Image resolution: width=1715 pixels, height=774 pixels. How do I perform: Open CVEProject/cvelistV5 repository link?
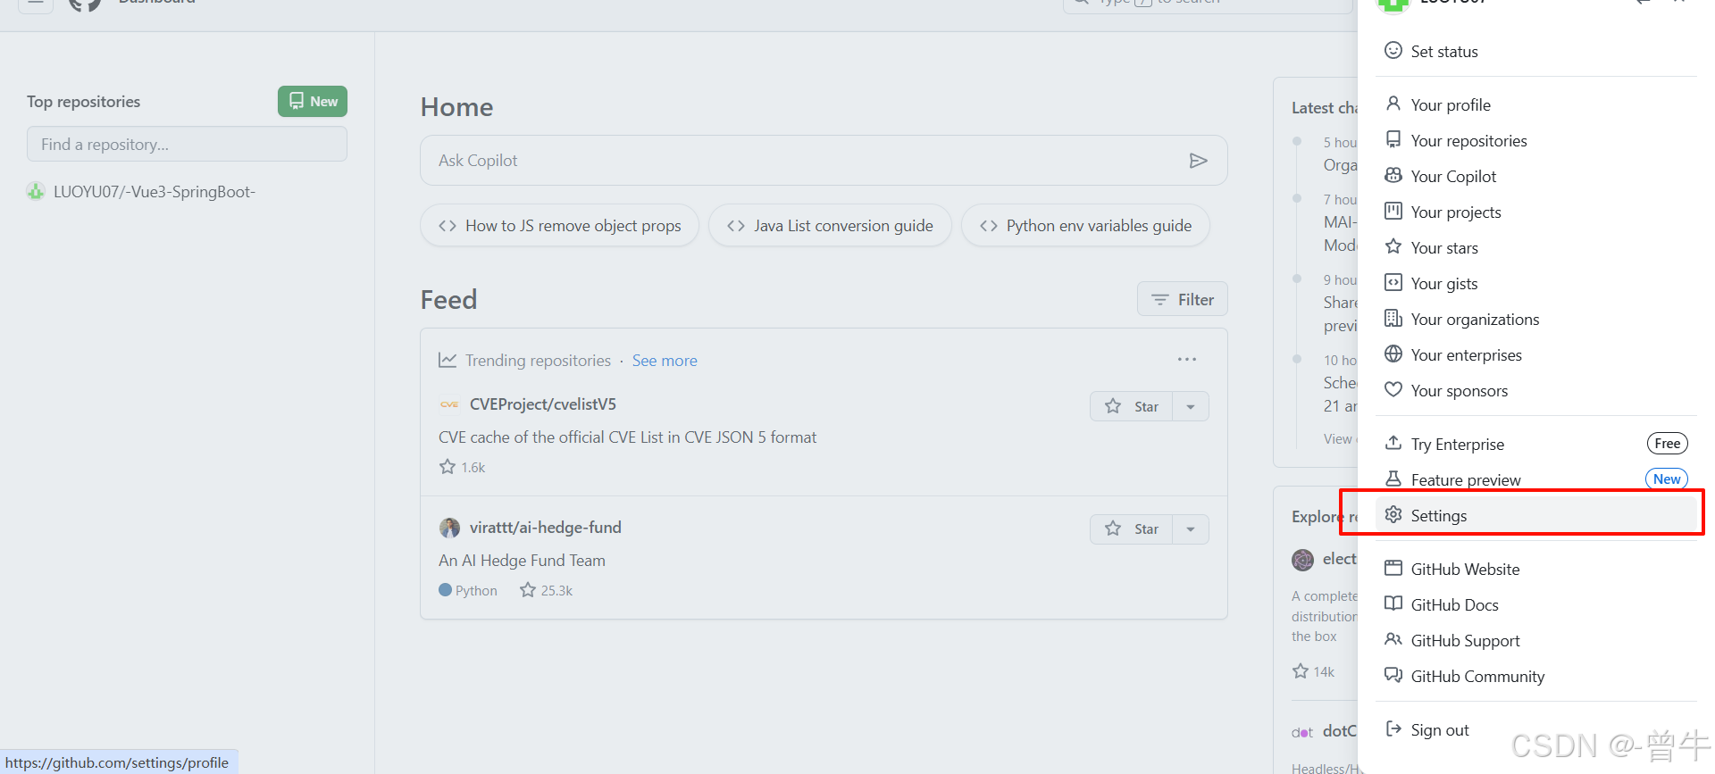(542, 404)
